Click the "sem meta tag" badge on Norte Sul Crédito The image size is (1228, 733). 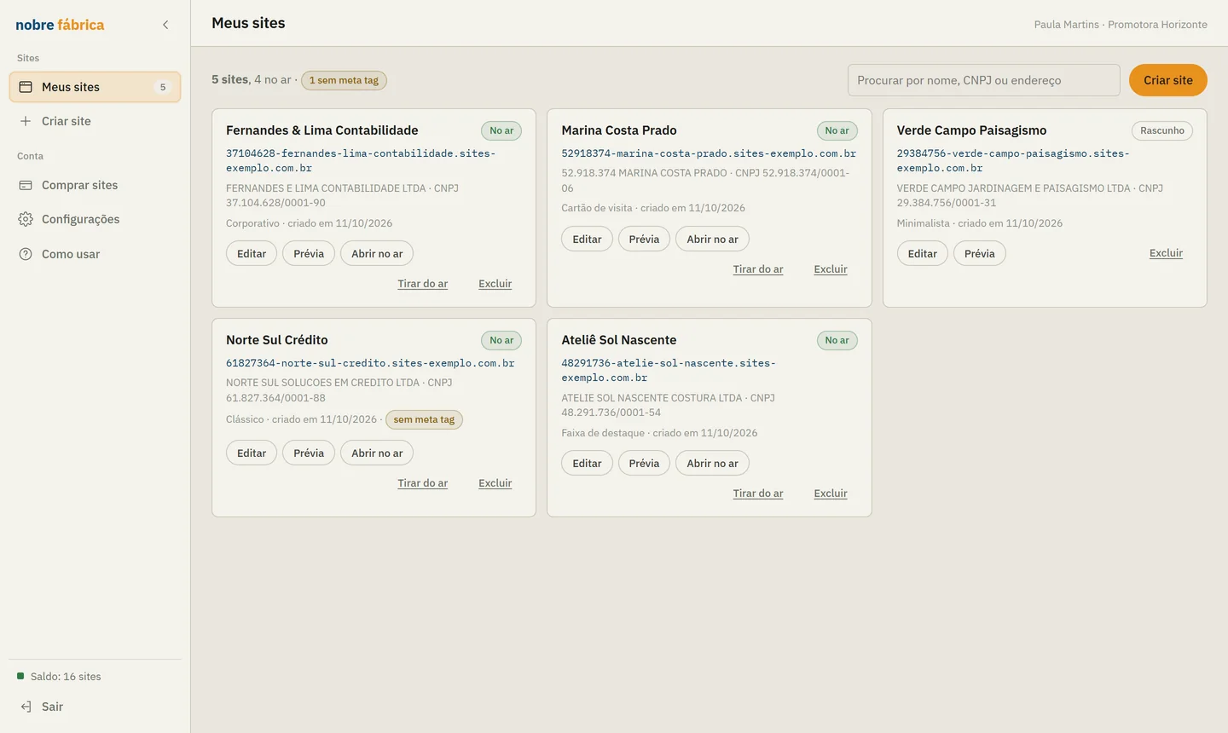point(424,419)
